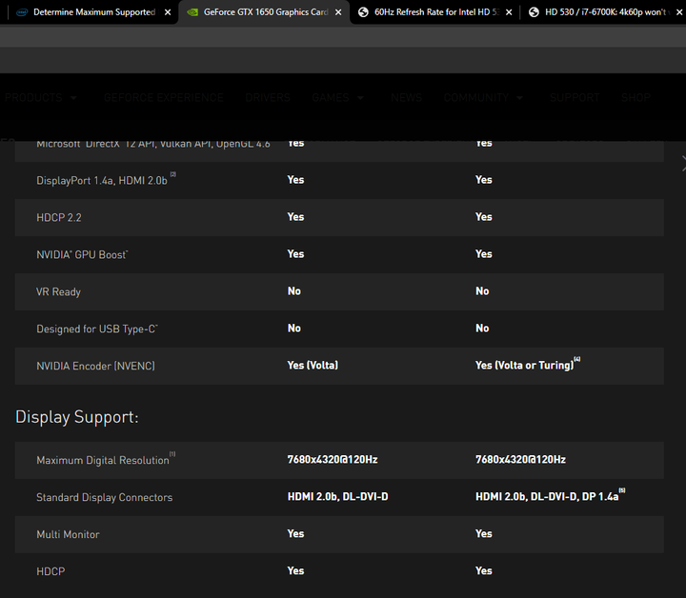
Task: Click first Yes in HDCP 2.2 row
Action: 295,217
